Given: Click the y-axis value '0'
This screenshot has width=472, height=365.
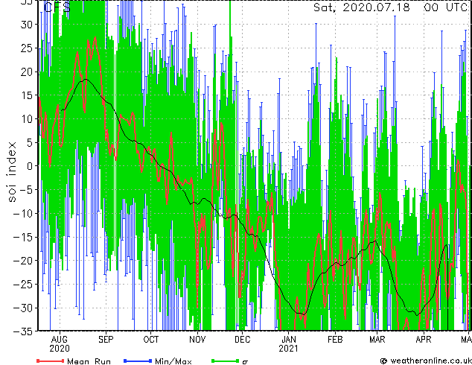Looking at the screenshot, I should coord(30,166).
